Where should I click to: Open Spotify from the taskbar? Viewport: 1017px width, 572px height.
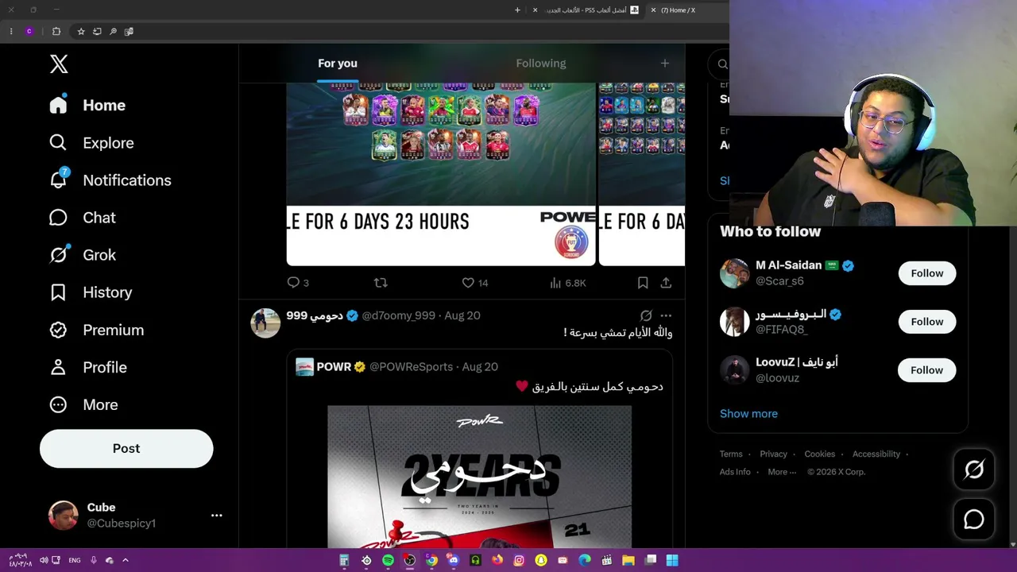coord(388,560)
